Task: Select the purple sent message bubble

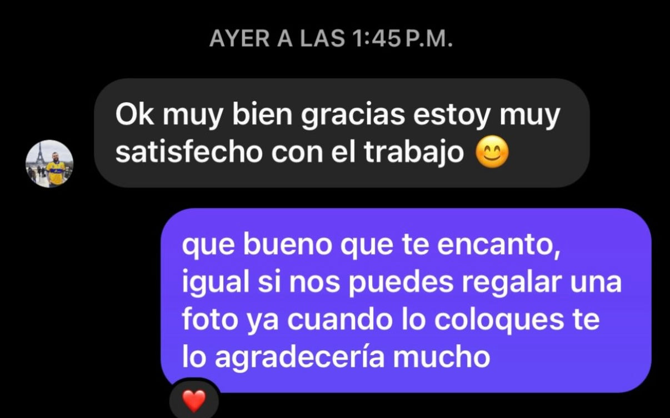Action: coord(406,300)
